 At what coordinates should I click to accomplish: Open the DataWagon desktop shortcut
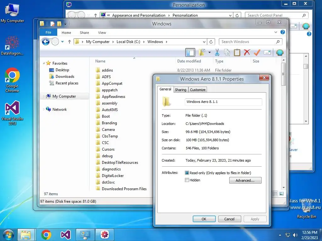(12, 46)
